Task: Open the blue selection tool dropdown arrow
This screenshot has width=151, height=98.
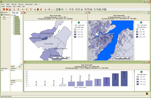Action: click(47, 9)
